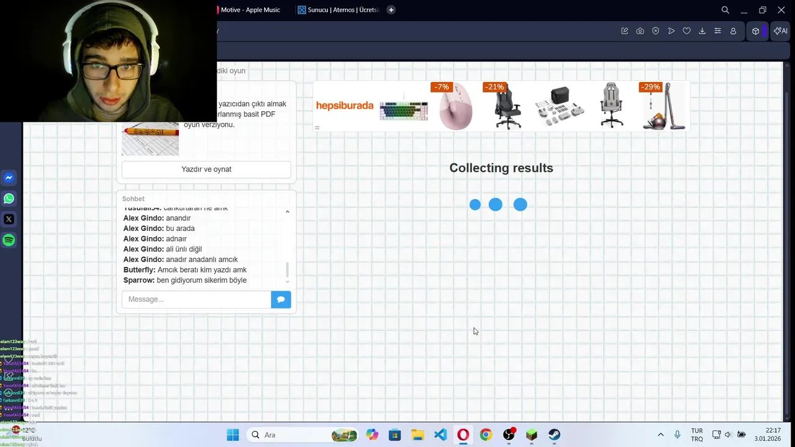Click the chat Message input field
Screen dimensions: 795x447
coord(196,299)
